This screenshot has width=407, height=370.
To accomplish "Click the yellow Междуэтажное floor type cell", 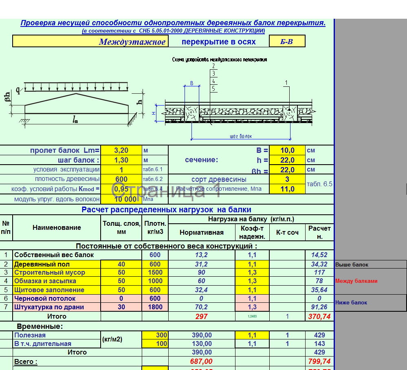I will pyautogui.click(x=90, y=41).
